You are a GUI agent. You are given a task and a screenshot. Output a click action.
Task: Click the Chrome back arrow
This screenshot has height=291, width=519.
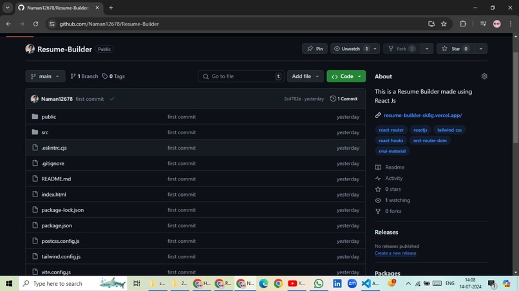coord(8,24)
